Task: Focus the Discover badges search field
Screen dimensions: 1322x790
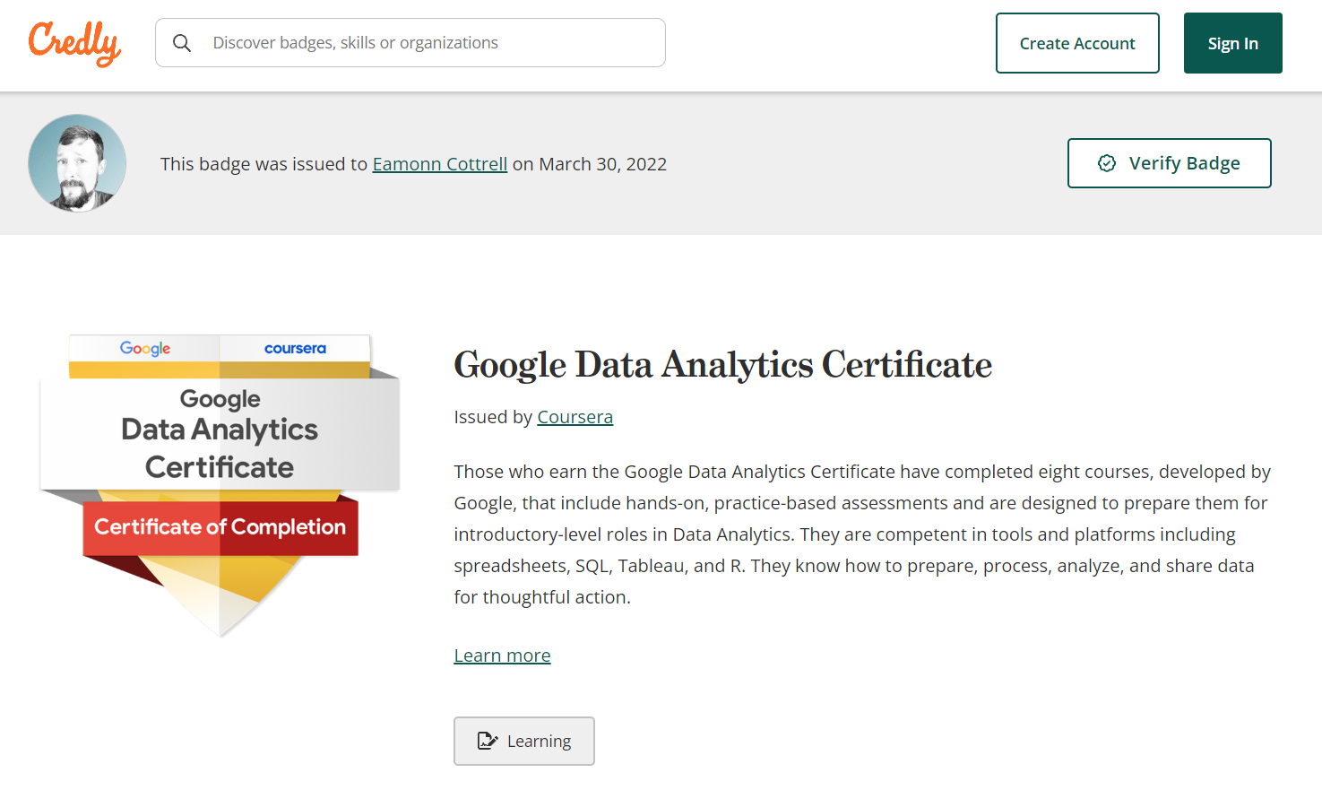Action: click(410, 43)
